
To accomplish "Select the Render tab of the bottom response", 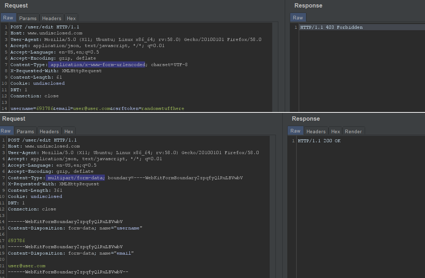I will point(354,131).
